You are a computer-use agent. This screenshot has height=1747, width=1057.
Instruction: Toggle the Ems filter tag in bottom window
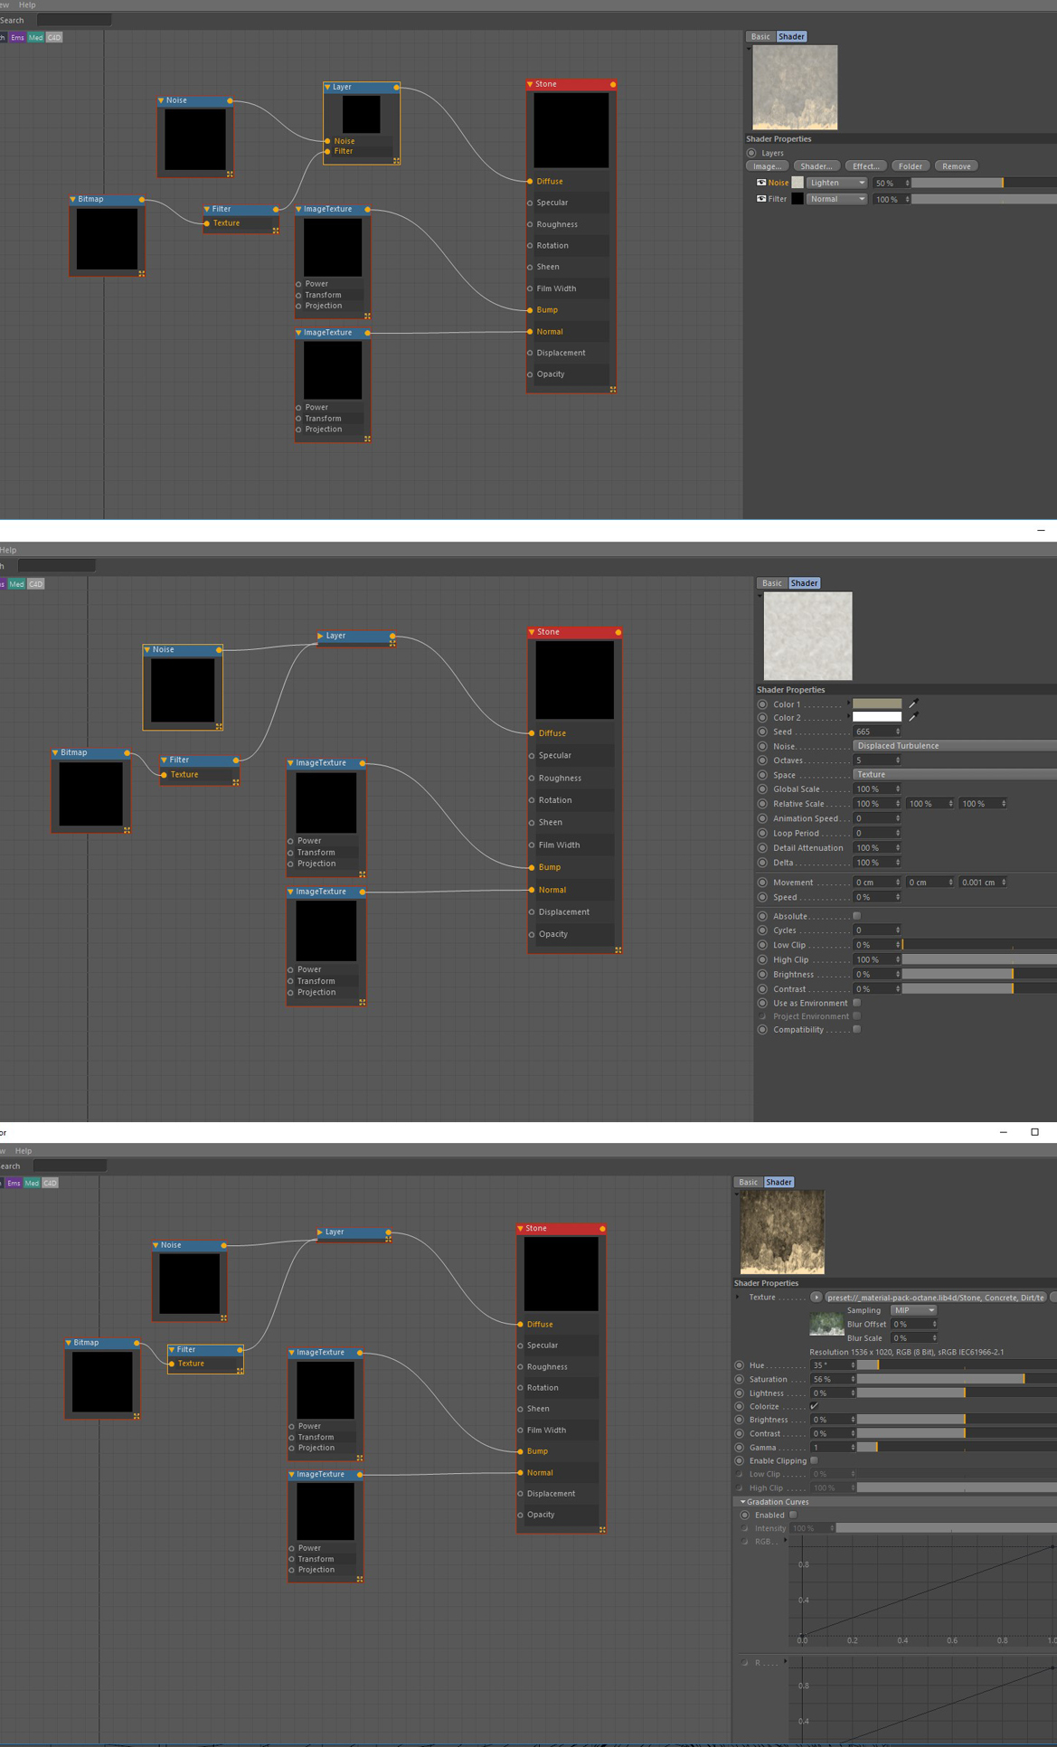(14, 1183)
